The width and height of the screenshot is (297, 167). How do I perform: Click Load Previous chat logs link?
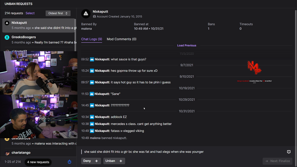tap(187, 45)
